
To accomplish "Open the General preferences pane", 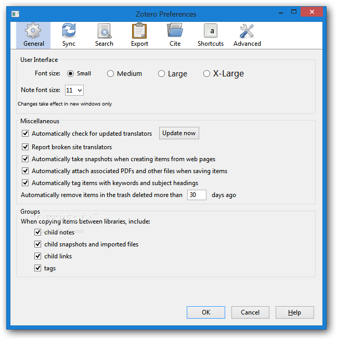I will pyautogui.click(x=33, y=35).
